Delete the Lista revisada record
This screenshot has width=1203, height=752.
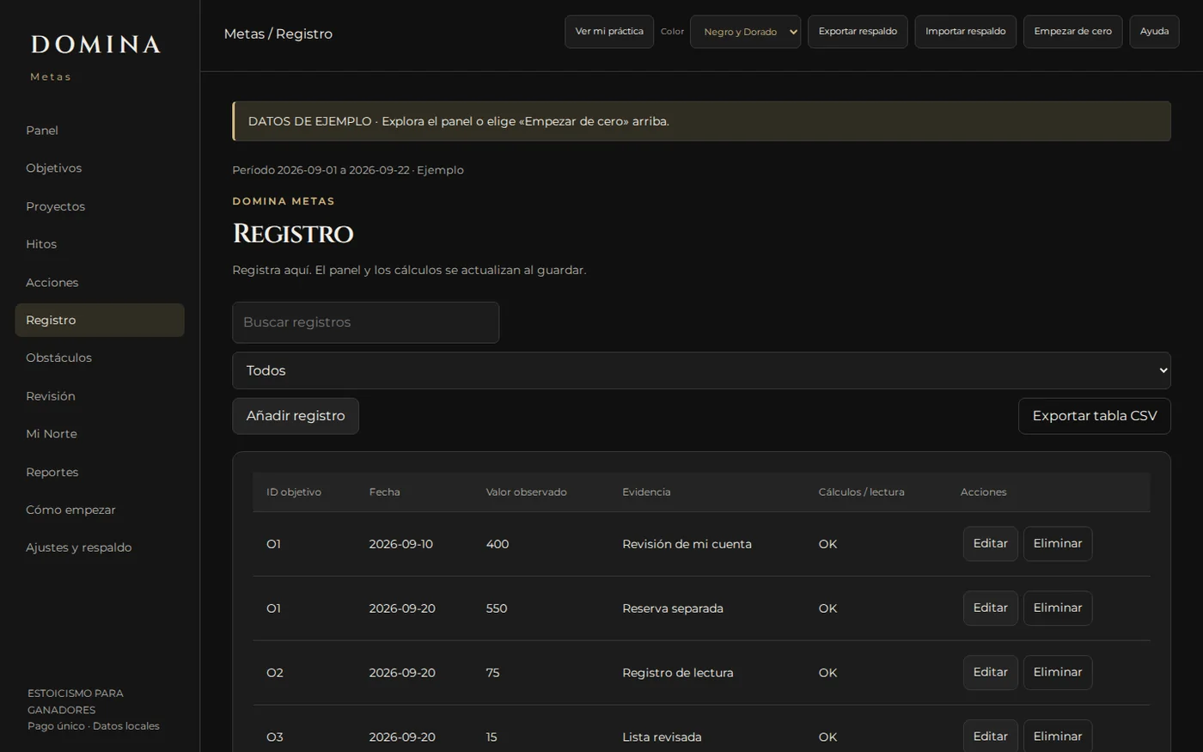pyautogui.click(x=1058, y=737)
